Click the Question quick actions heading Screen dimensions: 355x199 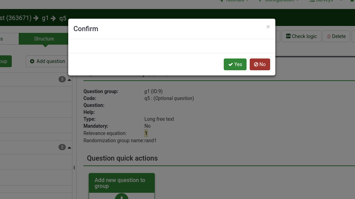tap(122, 158)
